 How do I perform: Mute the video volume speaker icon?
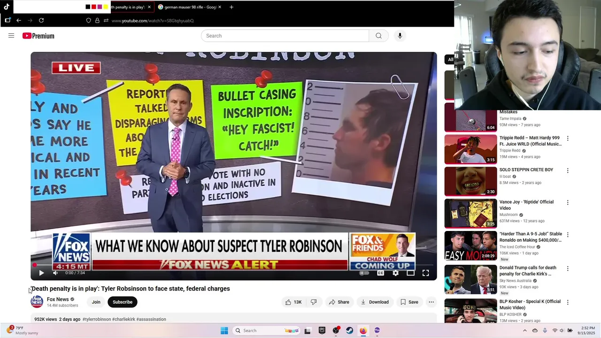pyautogui.click(x=55, y=273)
